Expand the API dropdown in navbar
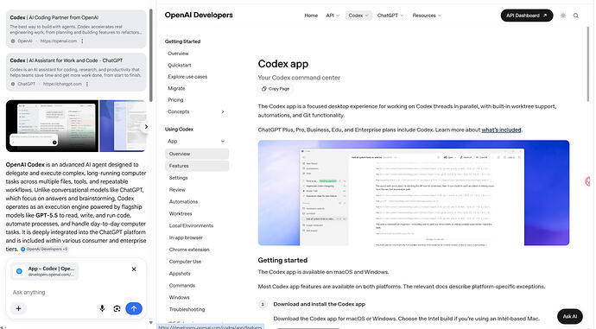Image resolution: width=596 pixels, height=329 pixels. pyautogui.click(x=333, y=16)
